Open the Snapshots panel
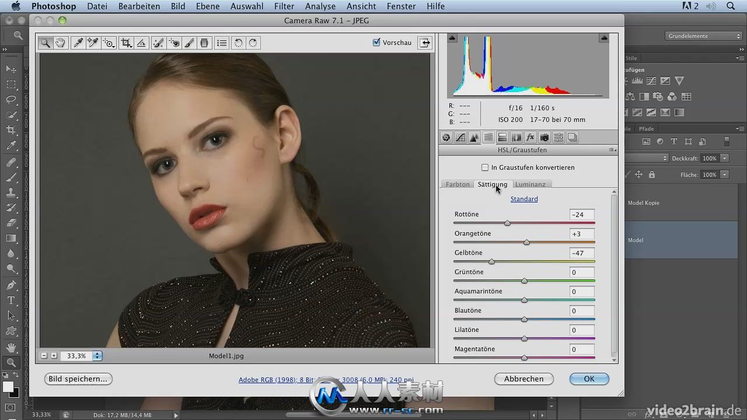The height and width of the screenshot is (420, 747). [573, 138]
